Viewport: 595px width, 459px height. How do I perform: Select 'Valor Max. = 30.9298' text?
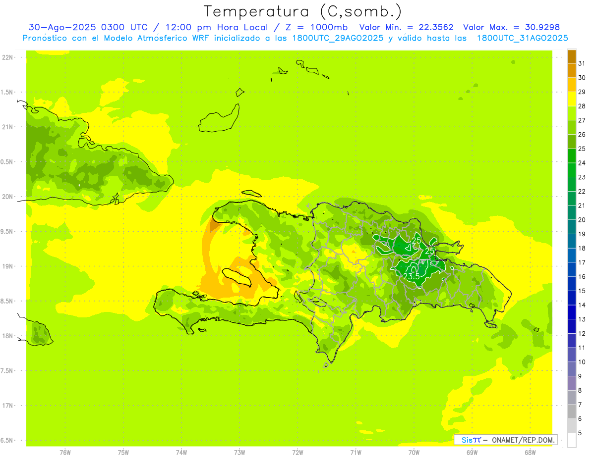pyautogui.click(x=511, y=27)
